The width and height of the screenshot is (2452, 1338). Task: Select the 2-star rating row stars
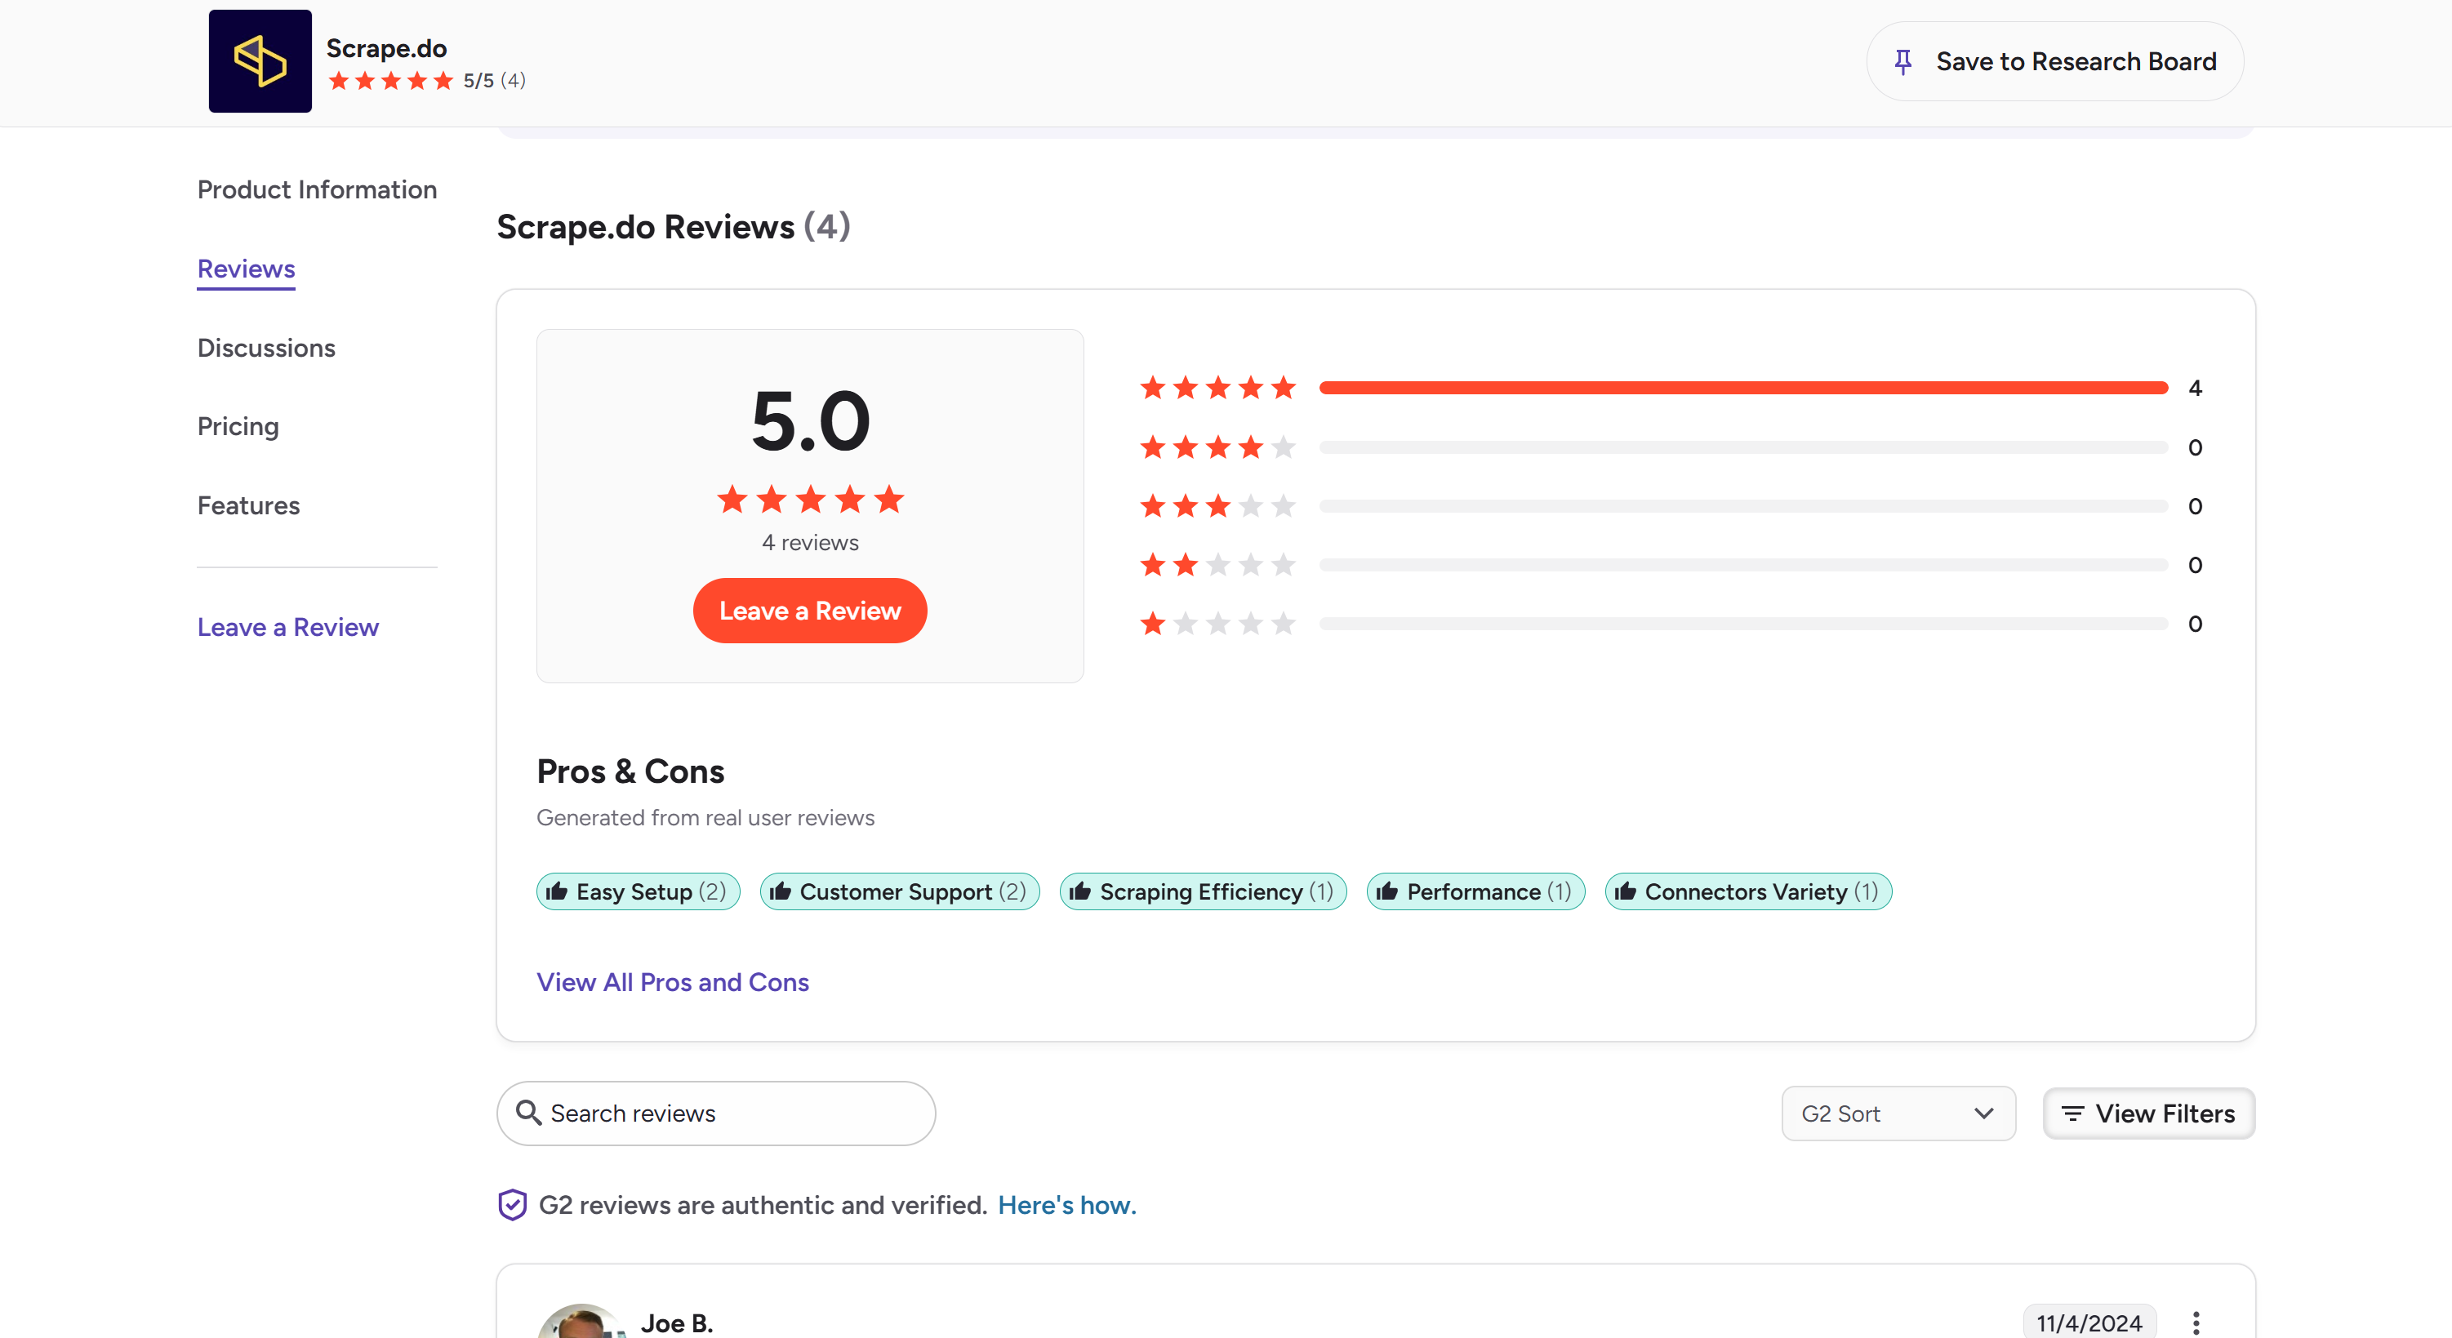coord(1217,564)
